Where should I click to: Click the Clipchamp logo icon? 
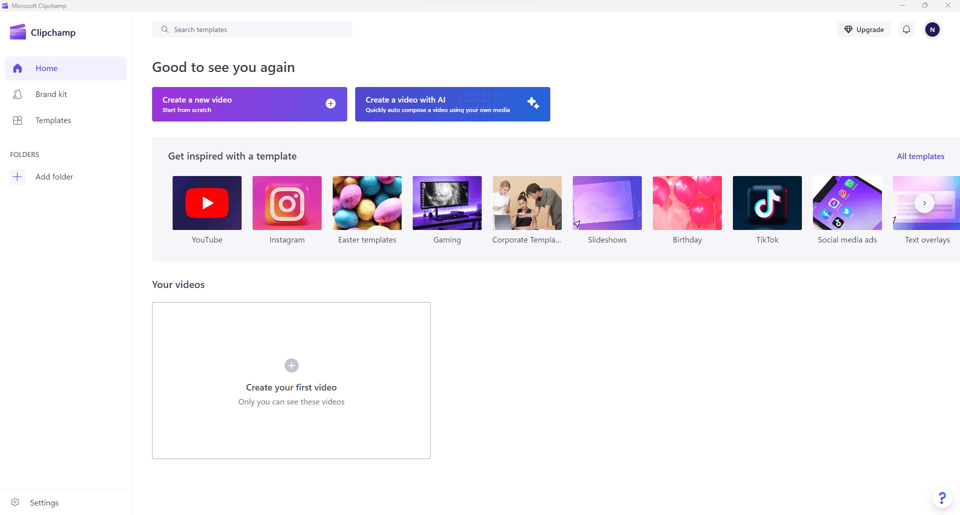(18, 32)
